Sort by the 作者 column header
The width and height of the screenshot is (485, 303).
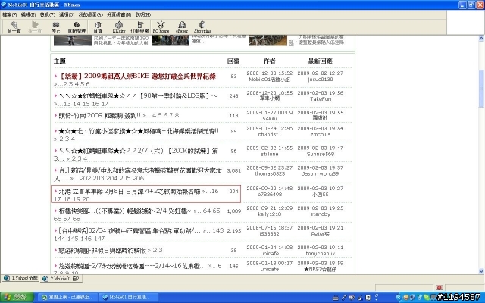tap(270, 61)
